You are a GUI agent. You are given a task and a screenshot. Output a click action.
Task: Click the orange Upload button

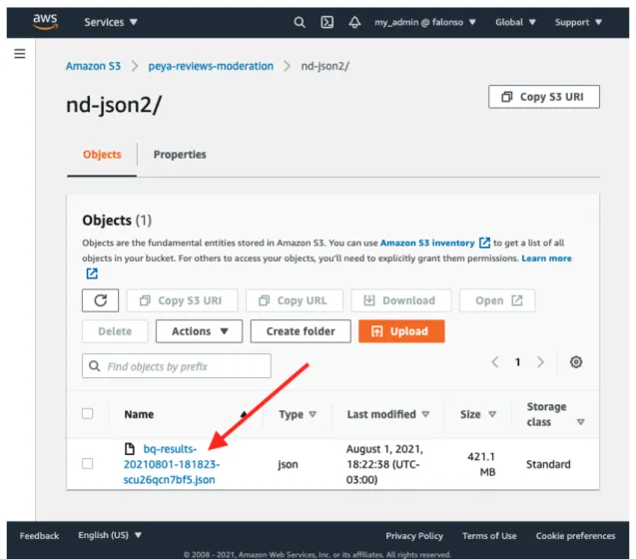pyautogui.click(x=401, y=331)
